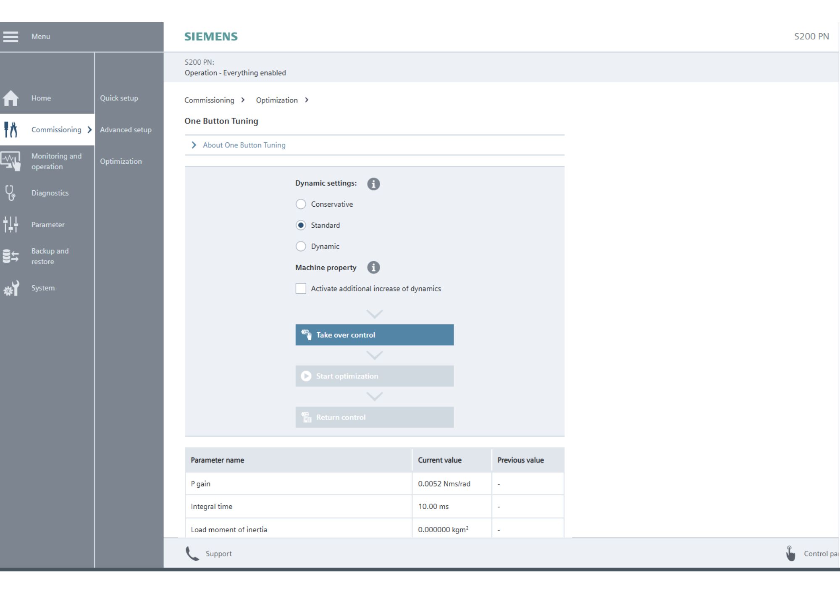Select the Standard dynamic setting
The image size is (840, 594).
coord(301,225)
